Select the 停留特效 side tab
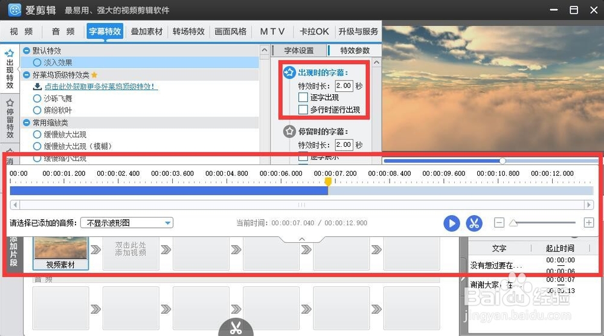The width and height of the screenshot is (604, 336). [x=10, y=118]
